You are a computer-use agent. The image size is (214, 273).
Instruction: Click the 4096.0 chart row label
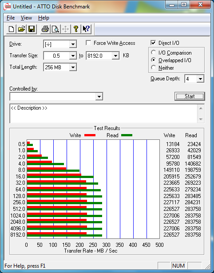pos(18,229)
